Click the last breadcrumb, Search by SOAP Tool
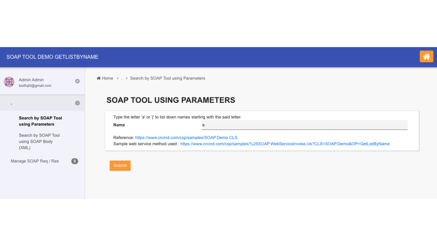Image resolution: width=437 pixels, height=246 pixels. (167, 78)
